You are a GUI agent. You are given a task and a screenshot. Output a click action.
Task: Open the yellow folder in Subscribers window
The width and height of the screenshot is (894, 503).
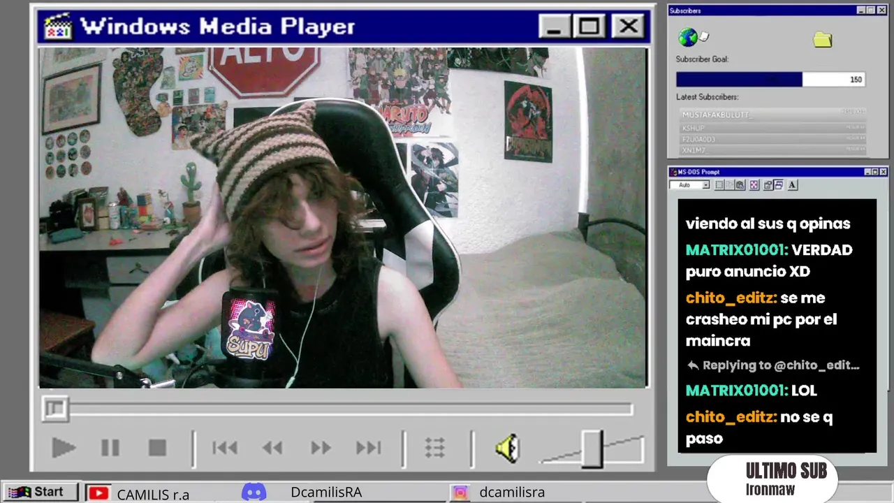(823, 39)
